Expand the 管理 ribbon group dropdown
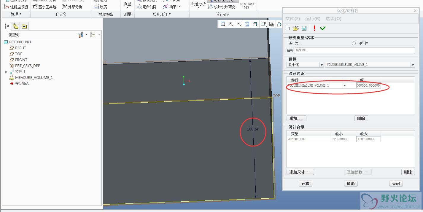 (x=16, y=14)
